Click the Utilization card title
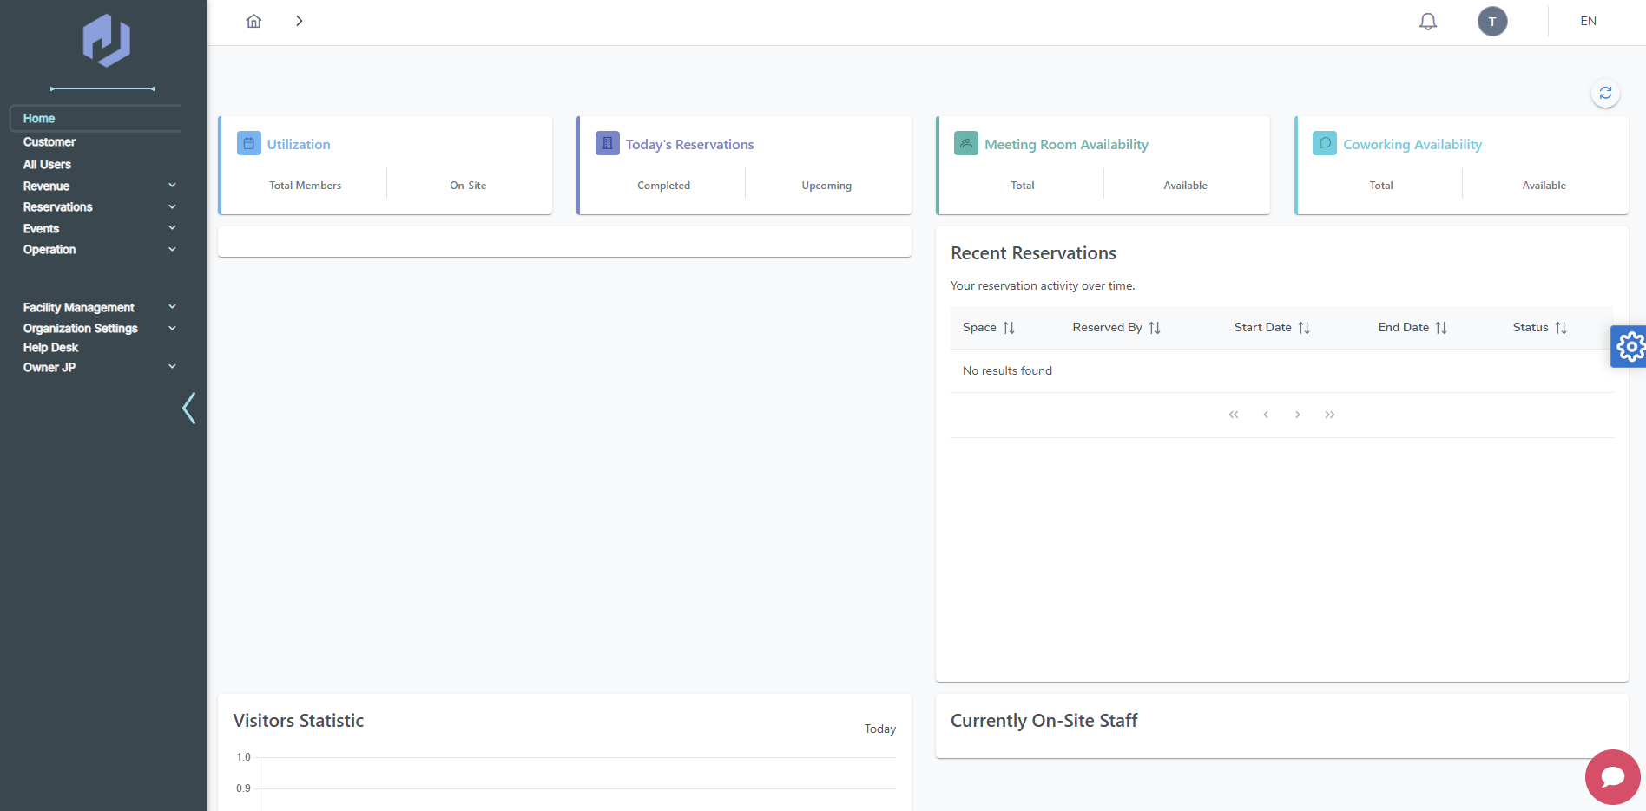The height and width of the screenshot is (811, 1646). point(299,144)
